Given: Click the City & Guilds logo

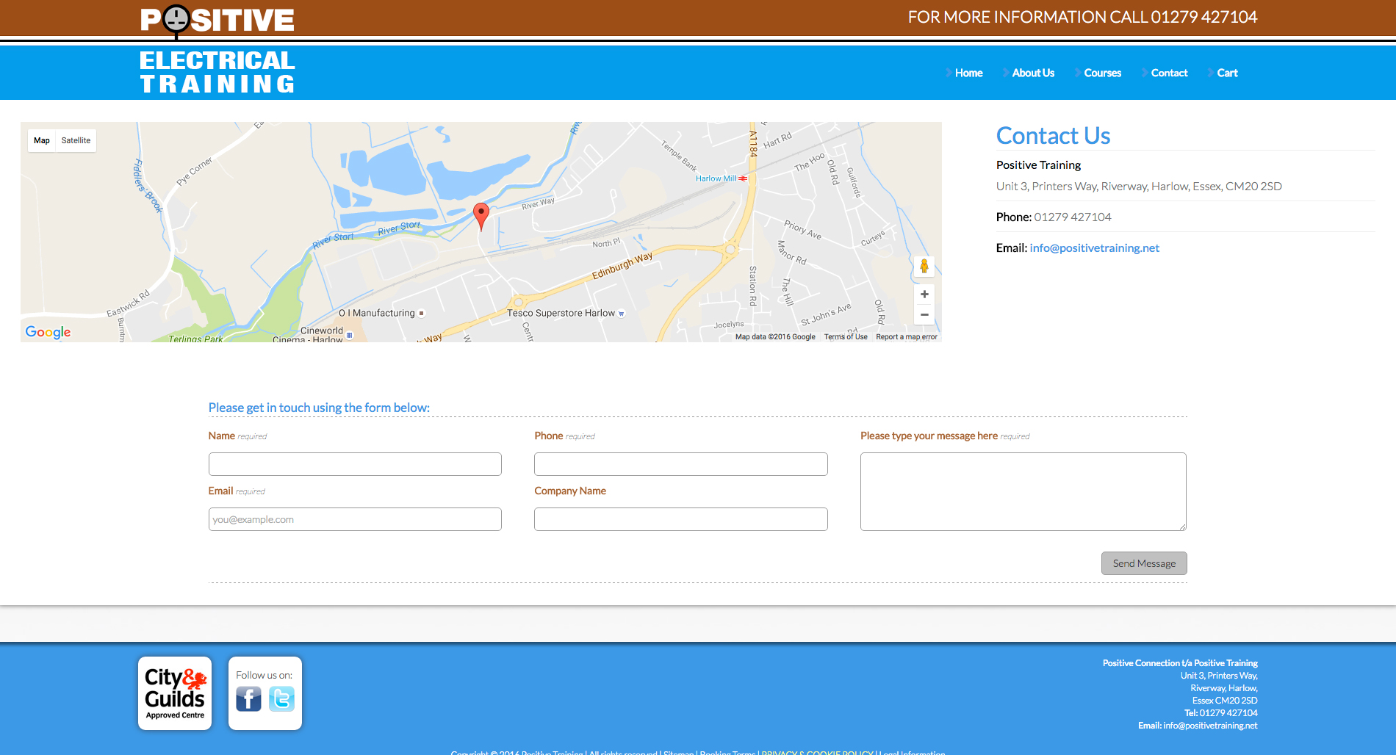Looking at the screenshot, I should click(175, 693).
